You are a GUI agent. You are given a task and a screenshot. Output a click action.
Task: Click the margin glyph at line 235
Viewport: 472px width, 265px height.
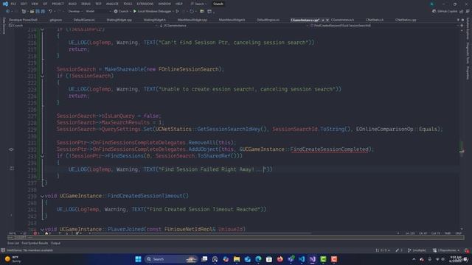(x=12, y=169)
